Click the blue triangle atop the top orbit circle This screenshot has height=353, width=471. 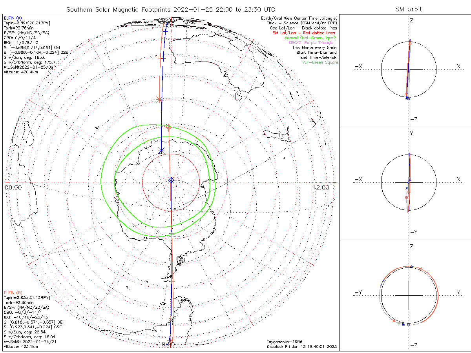410,41
